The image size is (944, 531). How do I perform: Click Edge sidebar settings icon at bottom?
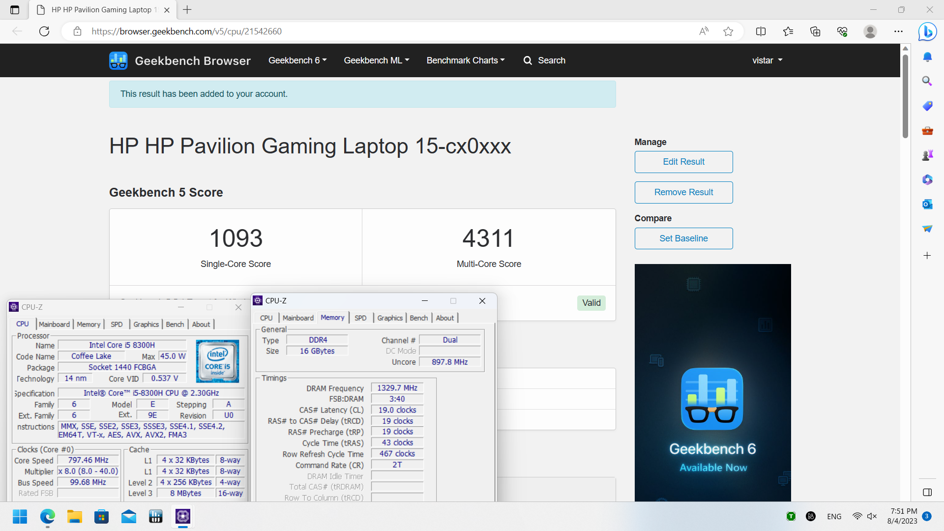click(927, 492)
